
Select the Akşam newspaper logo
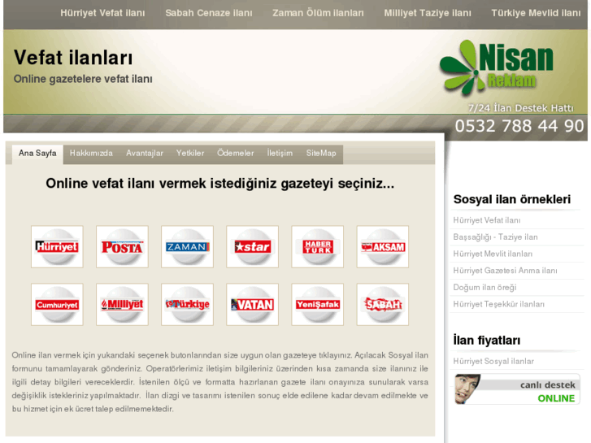click(x=383, y=247)
